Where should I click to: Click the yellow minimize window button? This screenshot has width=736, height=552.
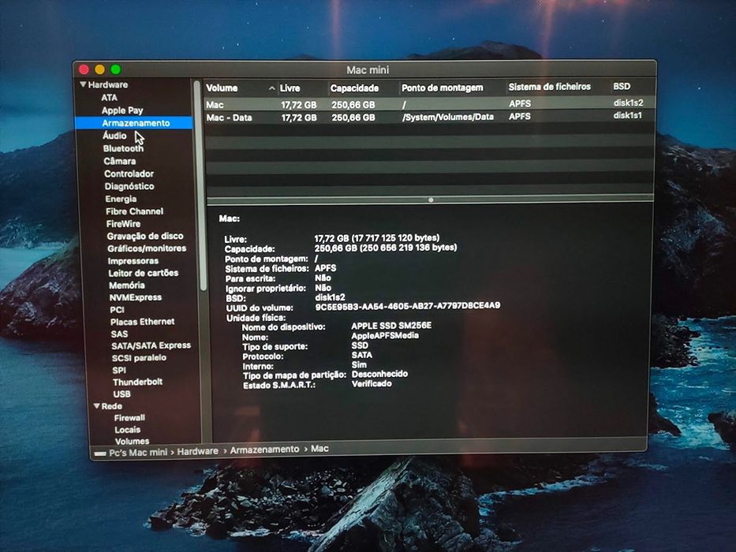pyautogui.click(x=99, y=69)
